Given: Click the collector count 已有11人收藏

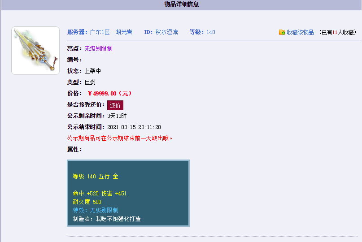Looking at the screenshot, I should tap(337, 32).
